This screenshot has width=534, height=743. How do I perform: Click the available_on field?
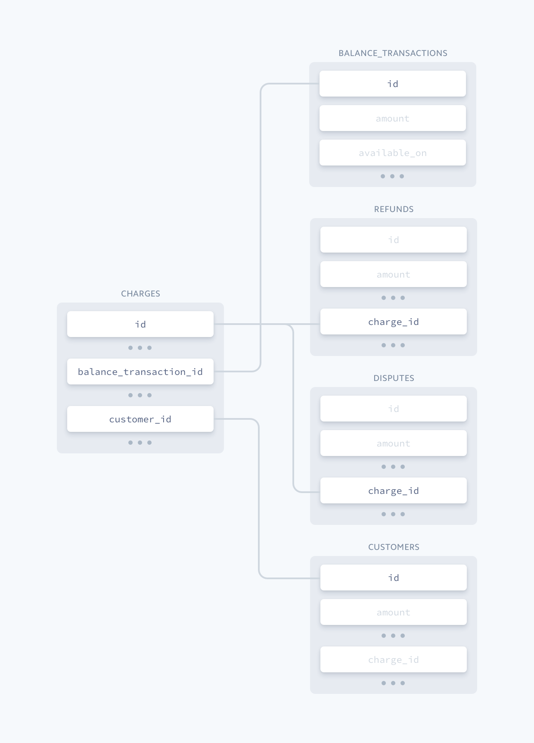(x=393, y=153)
